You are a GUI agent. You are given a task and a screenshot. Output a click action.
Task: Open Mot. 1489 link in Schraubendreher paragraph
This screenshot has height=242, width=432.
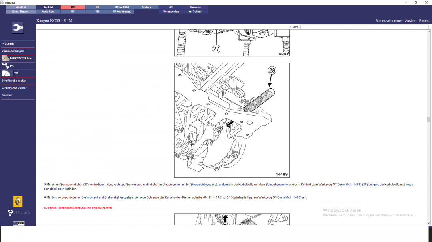353,185
